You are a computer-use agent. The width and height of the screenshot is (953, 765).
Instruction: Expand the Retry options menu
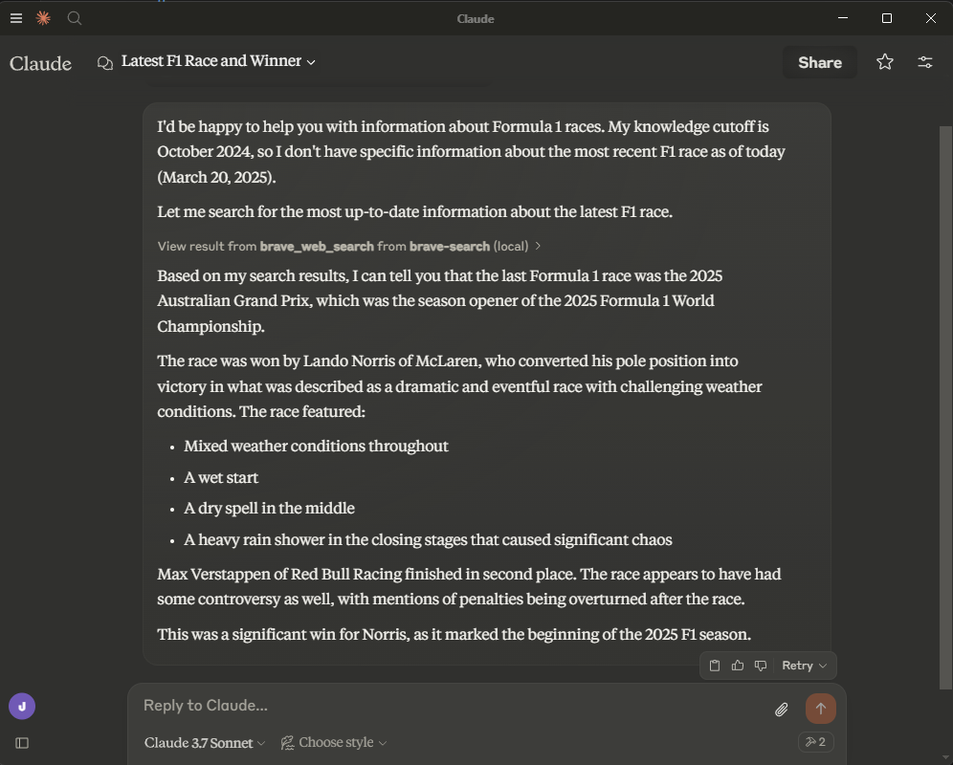(804, 666)
